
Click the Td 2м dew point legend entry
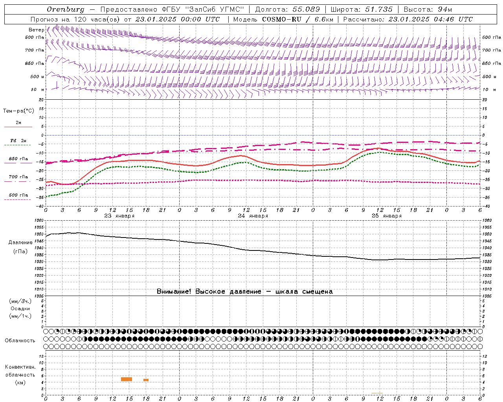pyautogui.click(x=18, y=141)
